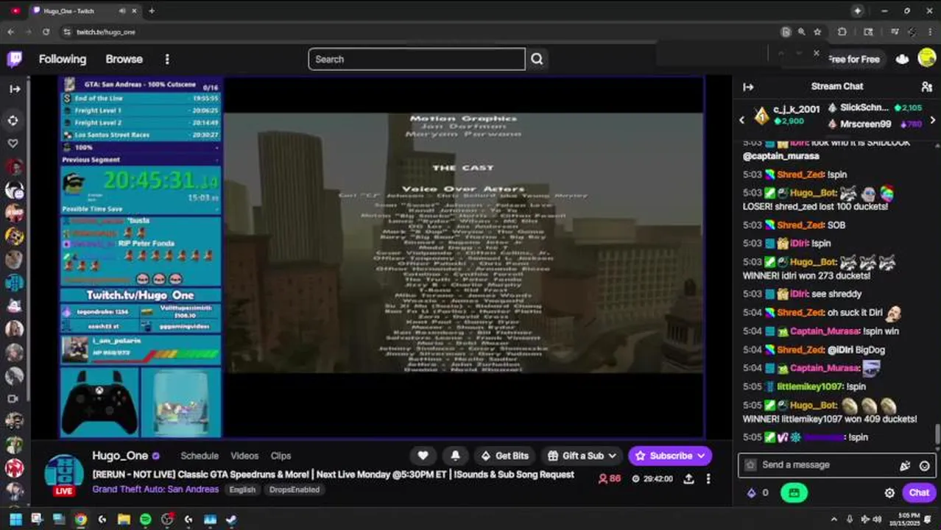Close the notification popup with X

(816, 53)
